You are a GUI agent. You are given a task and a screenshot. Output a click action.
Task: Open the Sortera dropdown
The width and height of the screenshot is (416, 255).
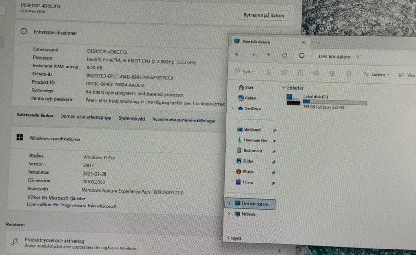[376, 74]
